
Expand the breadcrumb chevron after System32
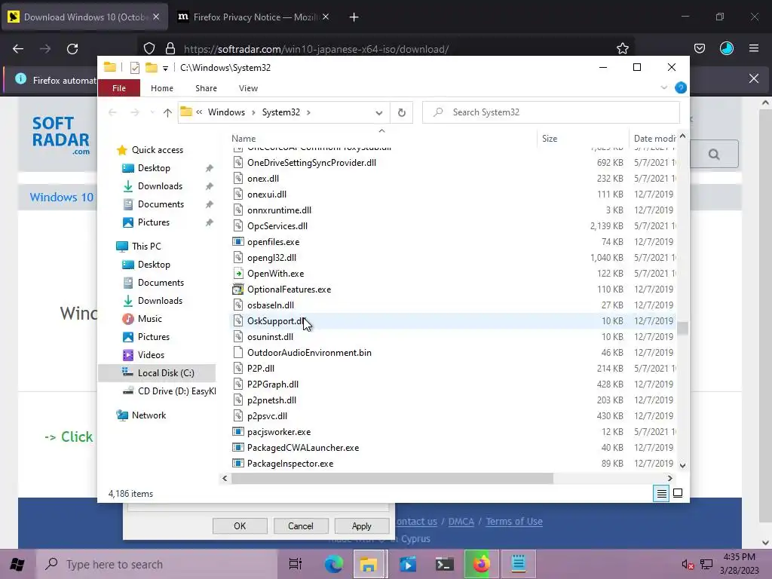point(308,113)
